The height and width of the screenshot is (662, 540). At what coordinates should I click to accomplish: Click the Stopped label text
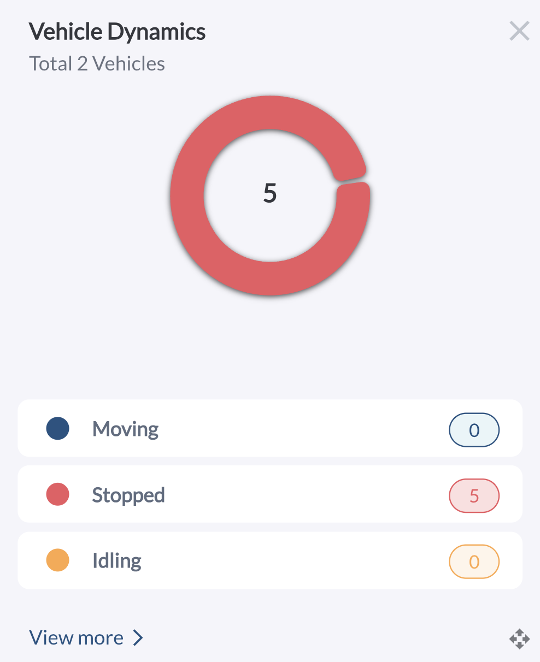128,495
